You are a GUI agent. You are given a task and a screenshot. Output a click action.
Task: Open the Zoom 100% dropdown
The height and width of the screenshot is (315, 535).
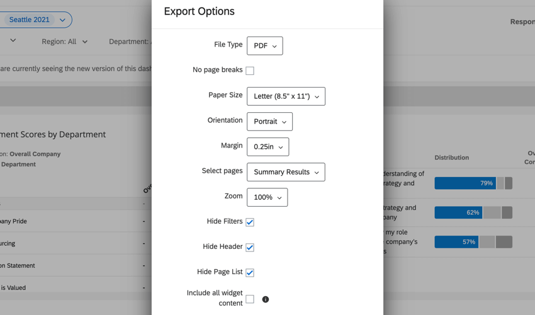click(267, 197)
